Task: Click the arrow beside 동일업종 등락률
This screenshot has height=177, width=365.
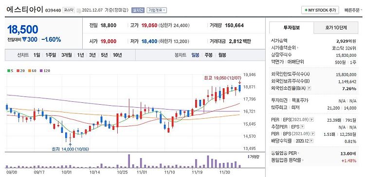Action: coord(303,160)
